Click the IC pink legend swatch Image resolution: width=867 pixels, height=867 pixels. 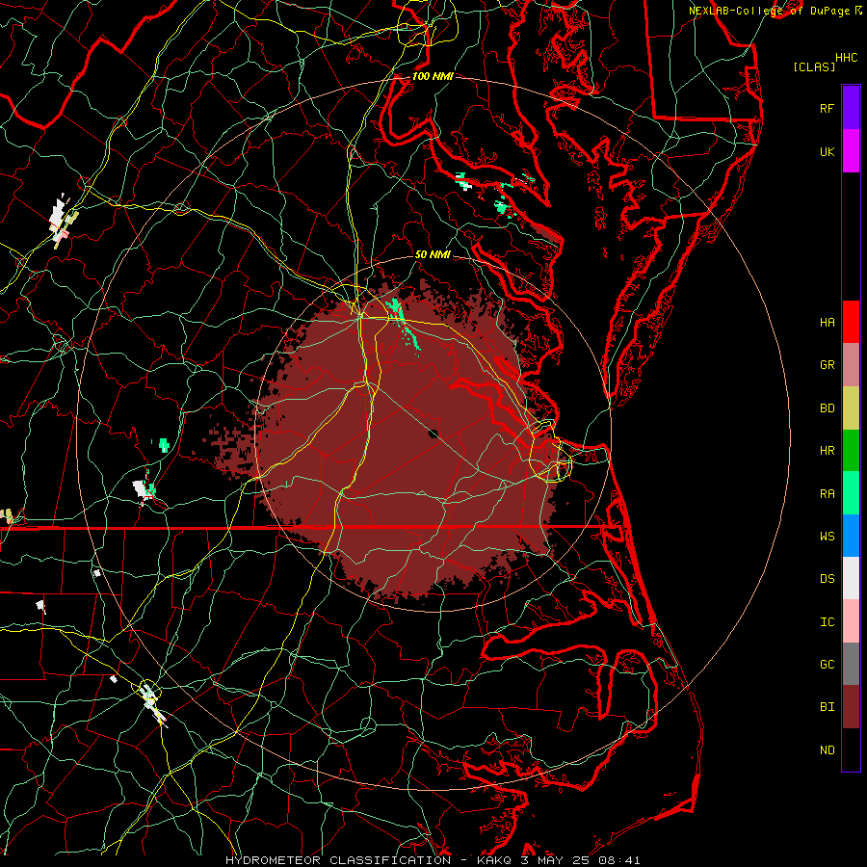click(851, 621)
